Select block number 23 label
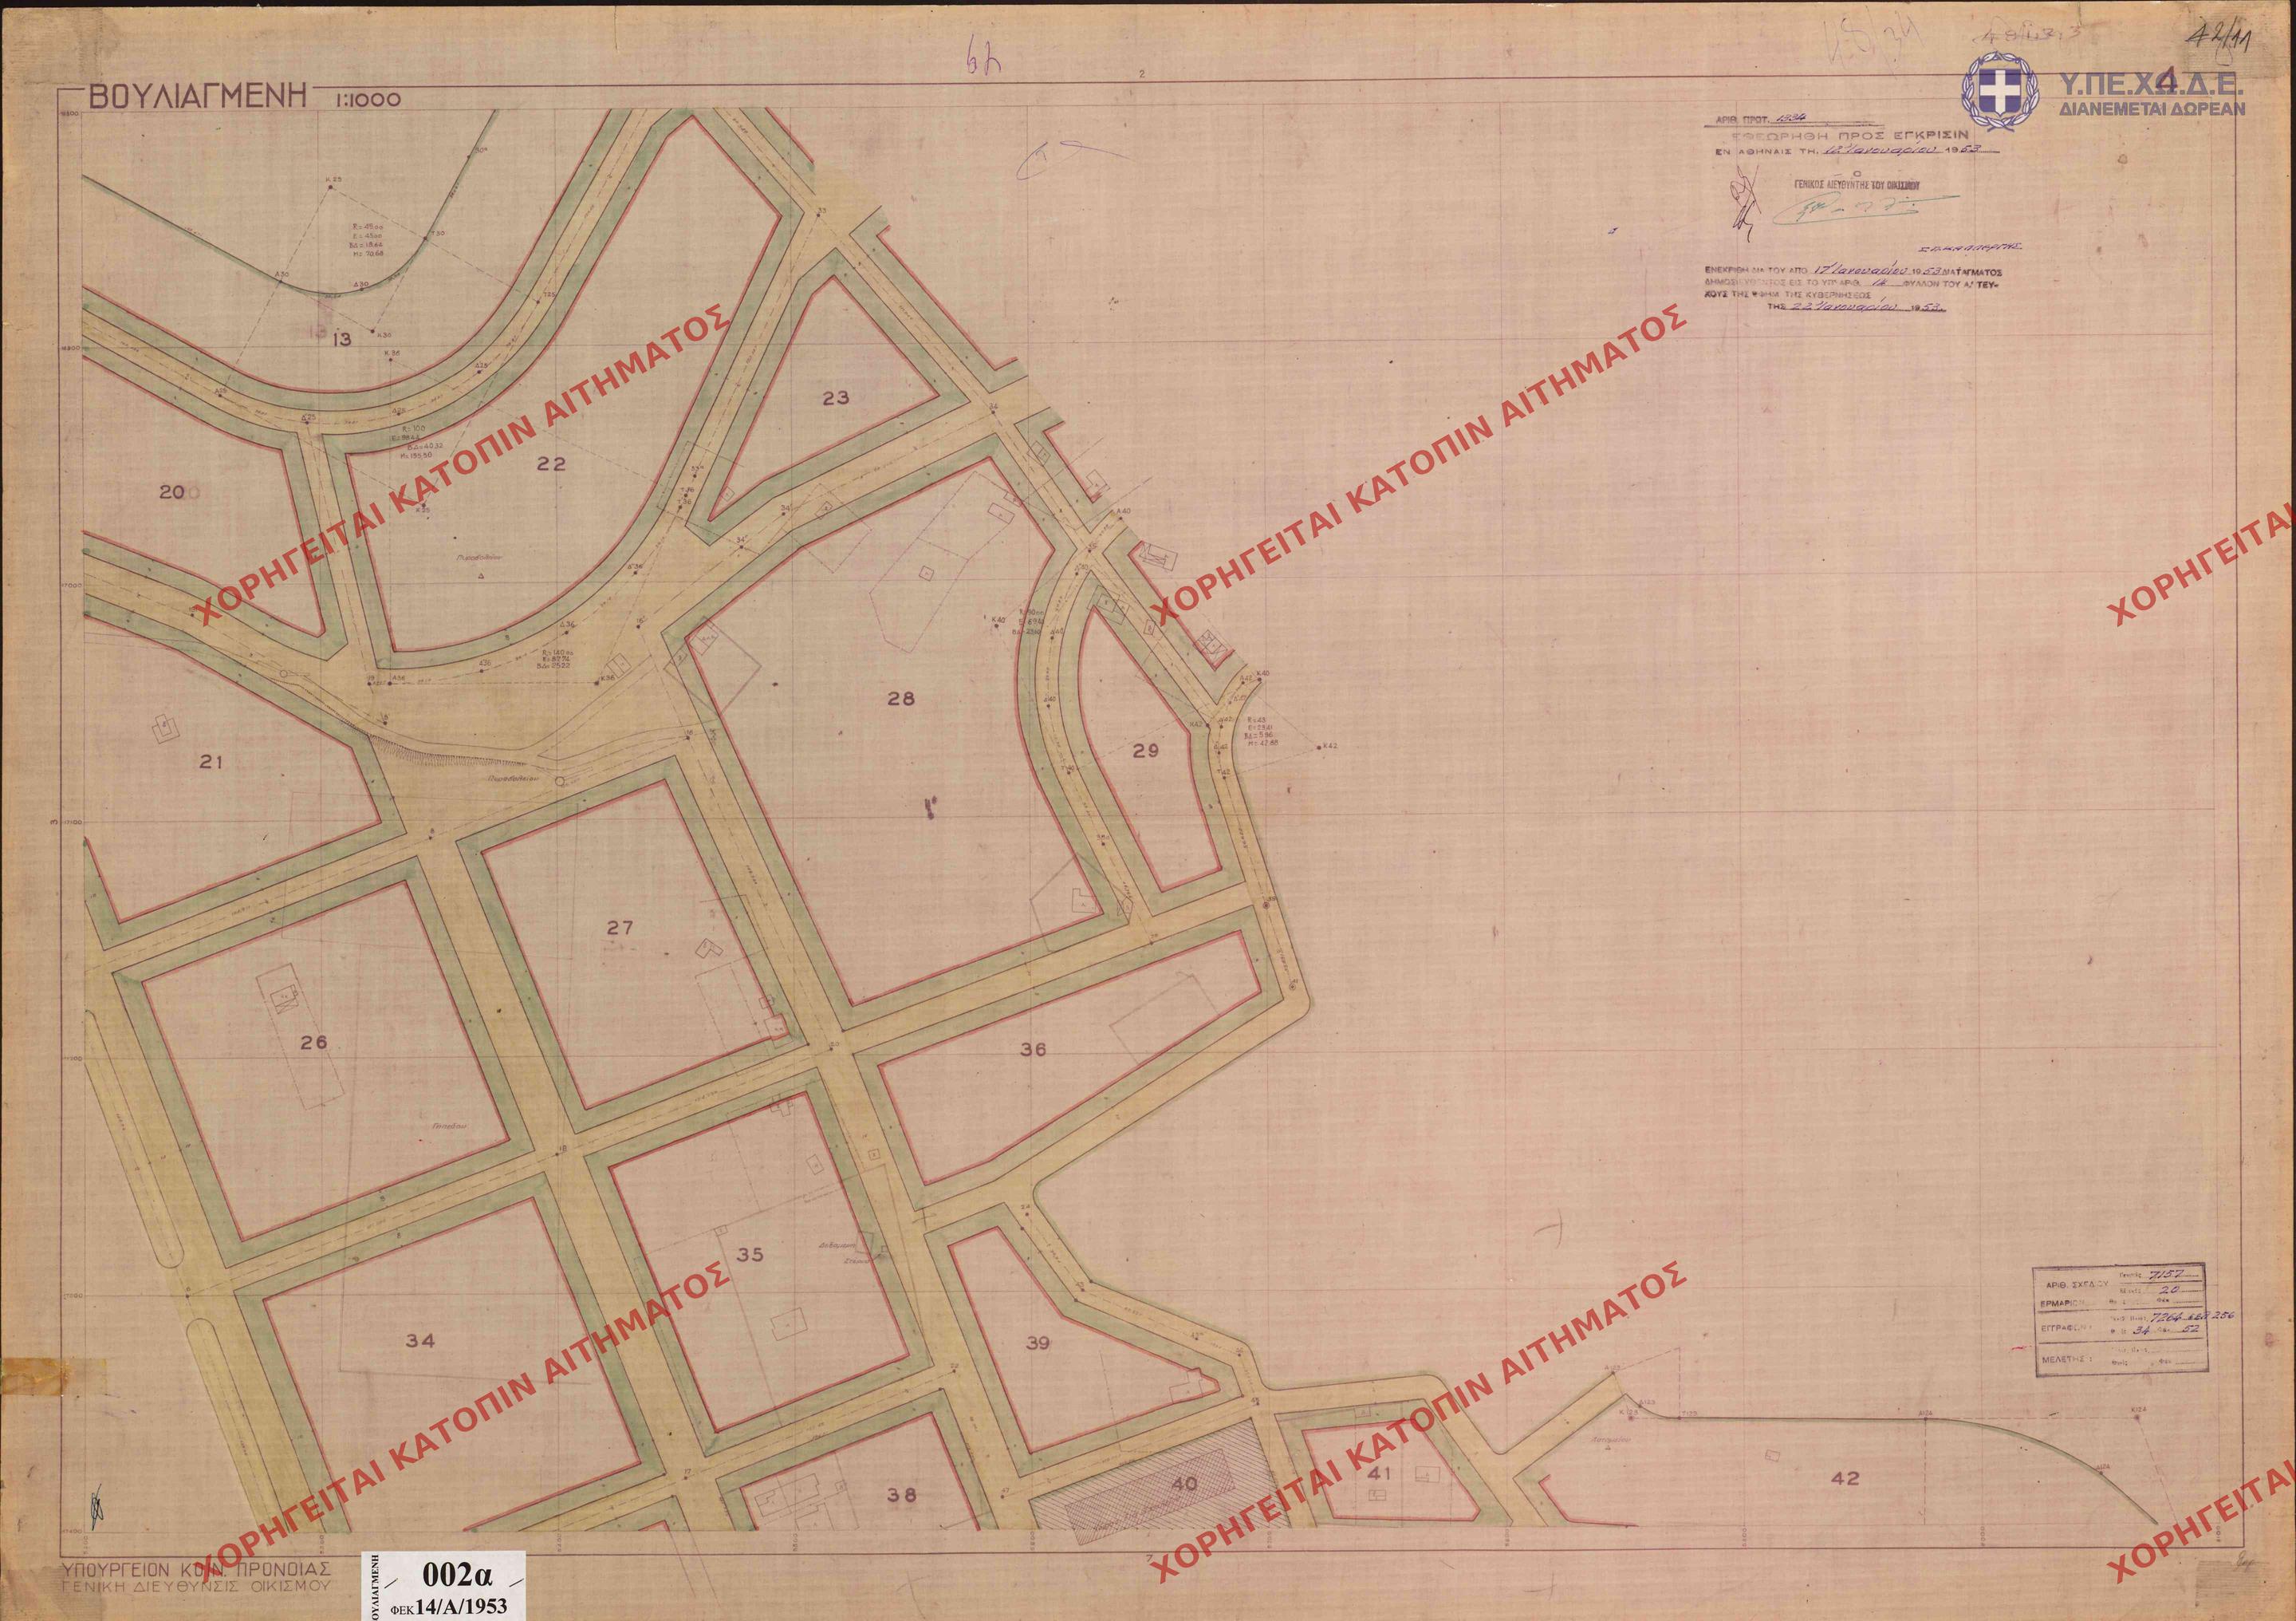Viewport: 2296px width, 1621px height. point(835,398)
